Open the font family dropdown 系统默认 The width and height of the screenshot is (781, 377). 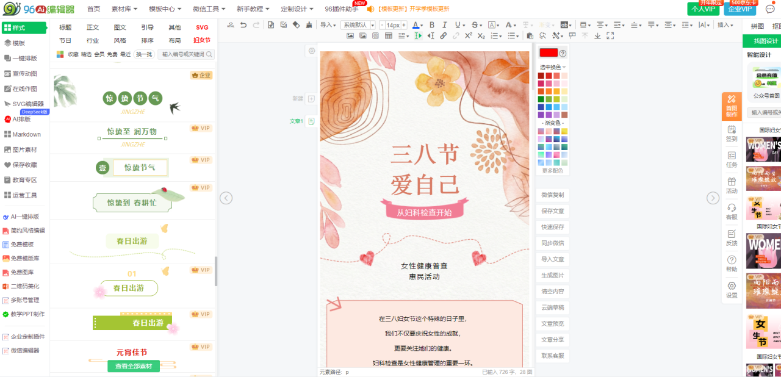tap(358, 25)
